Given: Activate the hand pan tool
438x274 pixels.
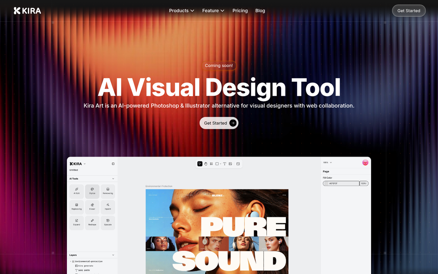Looking at the screenshot, I should 206,164.
